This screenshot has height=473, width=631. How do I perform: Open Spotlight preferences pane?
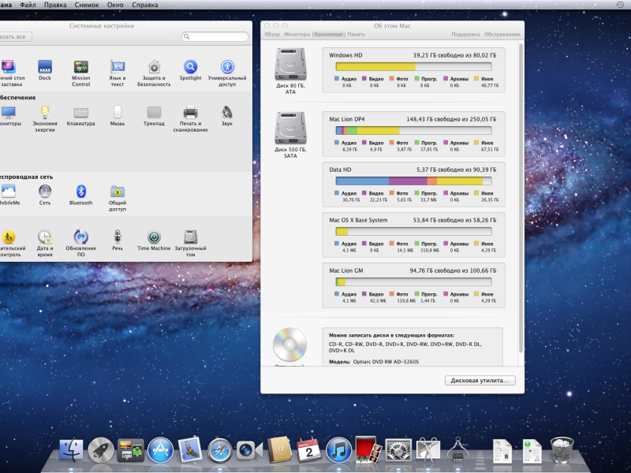click(x=190, y=70)
